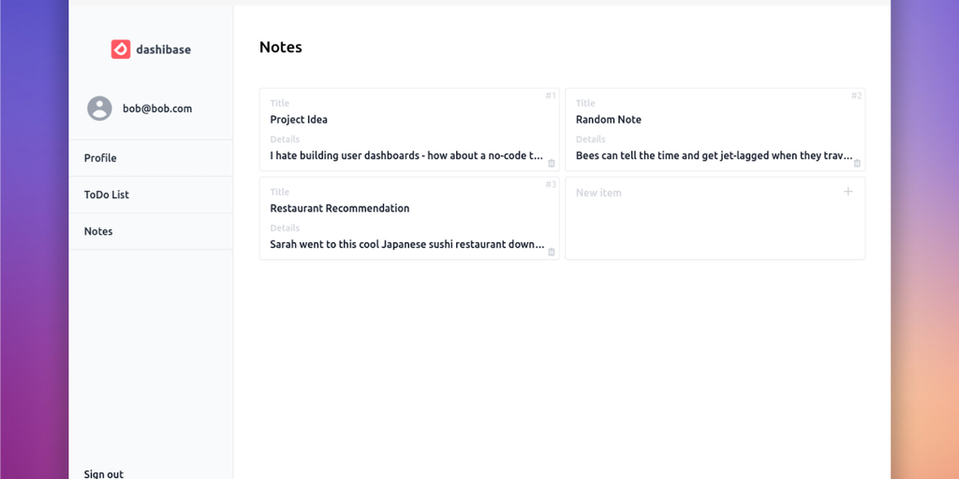Image resolution: width=959 pixels, height=479 pixels.
Task: Click the user avatar icon
Action: coord(99,109)
